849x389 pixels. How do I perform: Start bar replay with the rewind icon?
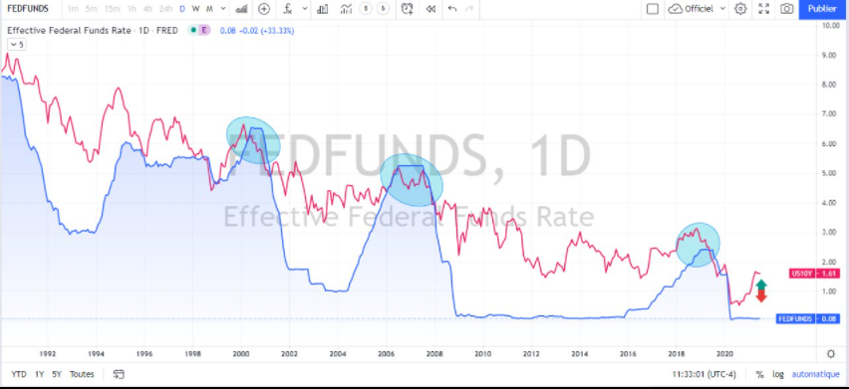click(431, 9)
